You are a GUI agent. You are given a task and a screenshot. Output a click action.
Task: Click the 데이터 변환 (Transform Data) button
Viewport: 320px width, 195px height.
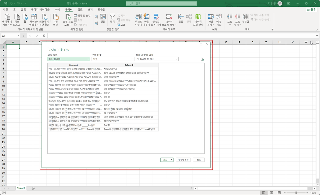(183, 160)
